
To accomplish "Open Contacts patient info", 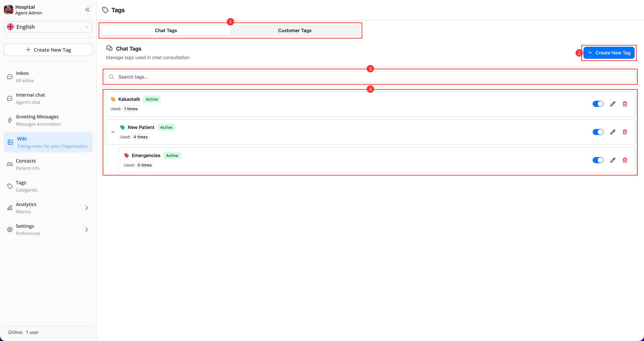I will click(x=9, y=164).
